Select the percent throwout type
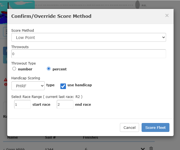 (x=49, y=69)
